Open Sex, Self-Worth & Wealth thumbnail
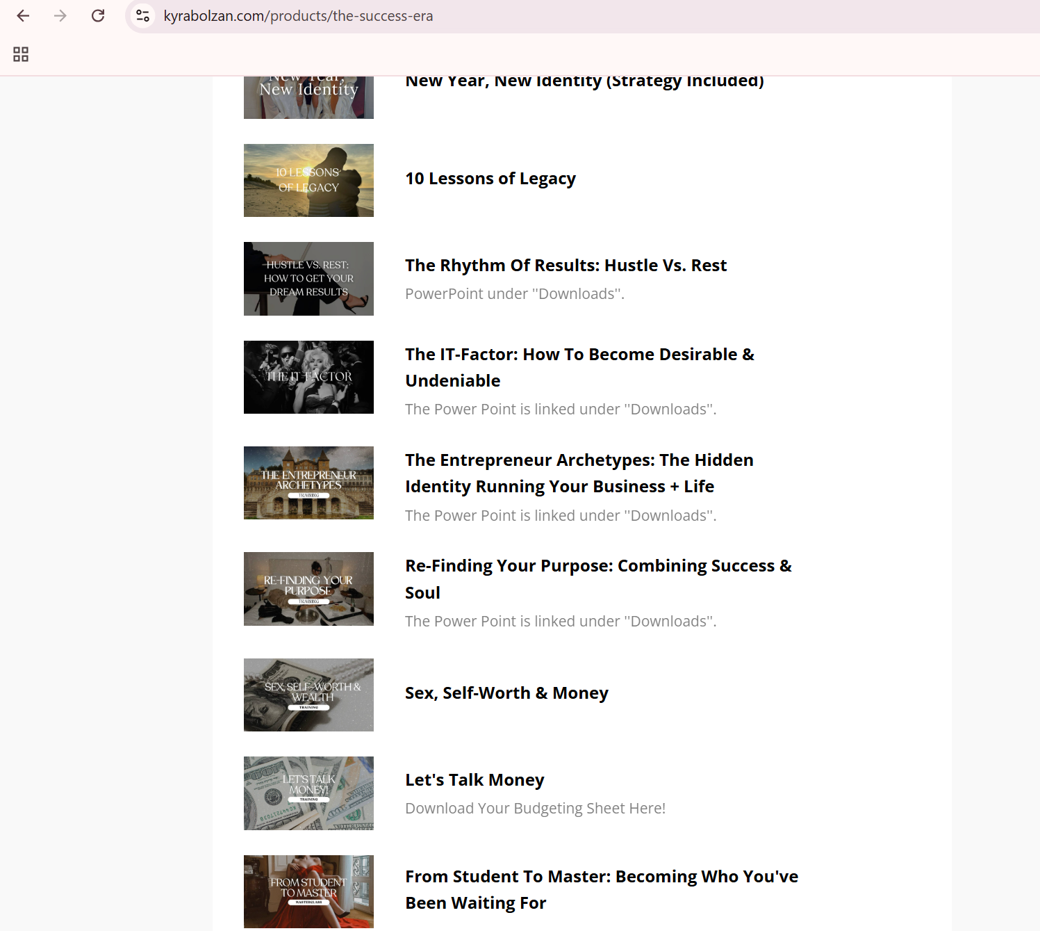Viewport: 1040px width, 931px height. [308, 695]
